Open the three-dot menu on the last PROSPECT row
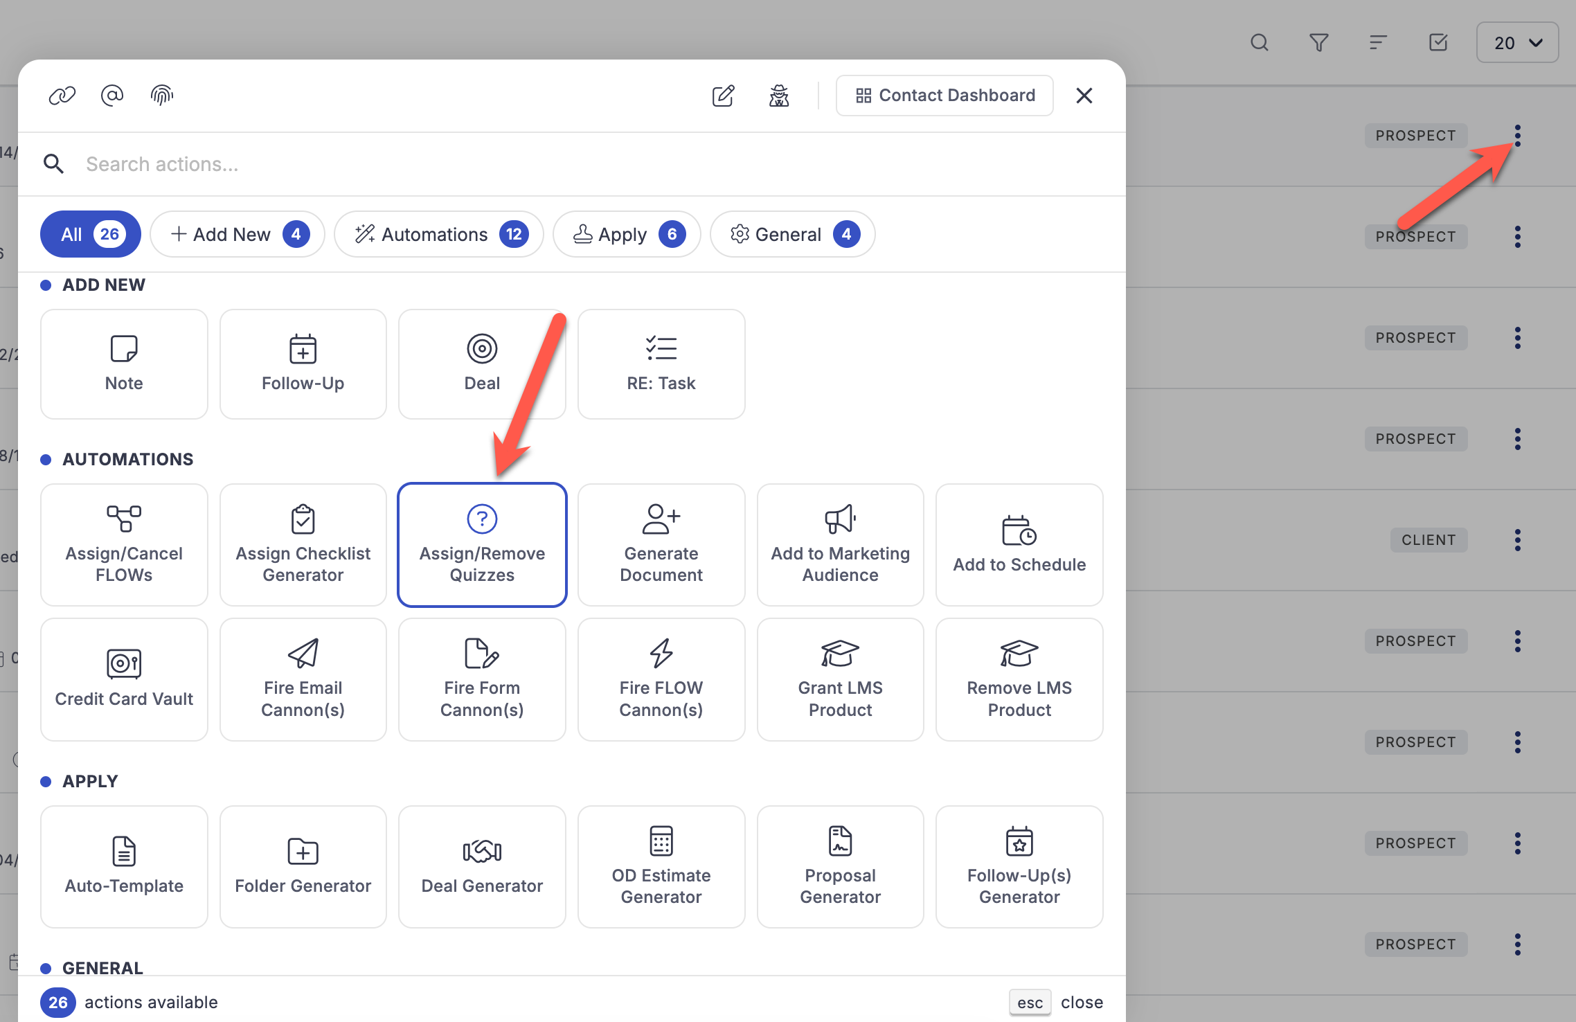Image resolution: width=1576 pixels, height=1022 pixels. [x=1518, y=944]
